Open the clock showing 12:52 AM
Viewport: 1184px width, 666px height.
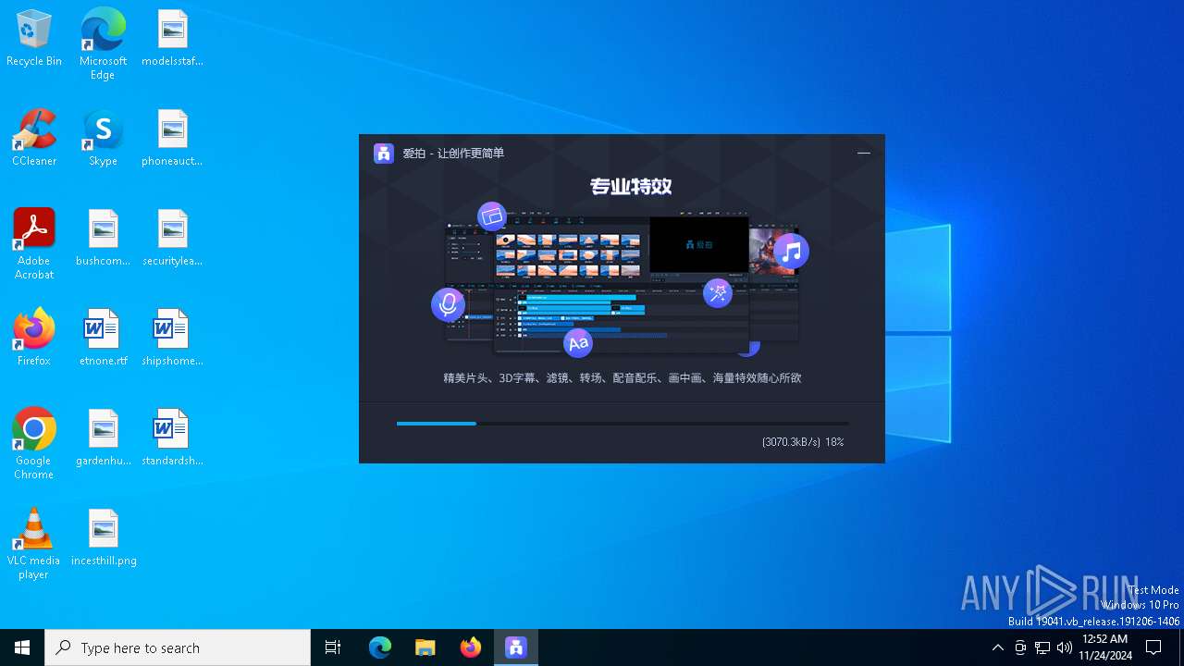(x=1104, y=647)
